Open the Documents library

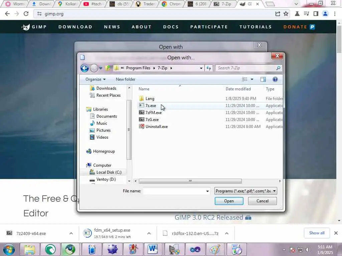[104, 116]
